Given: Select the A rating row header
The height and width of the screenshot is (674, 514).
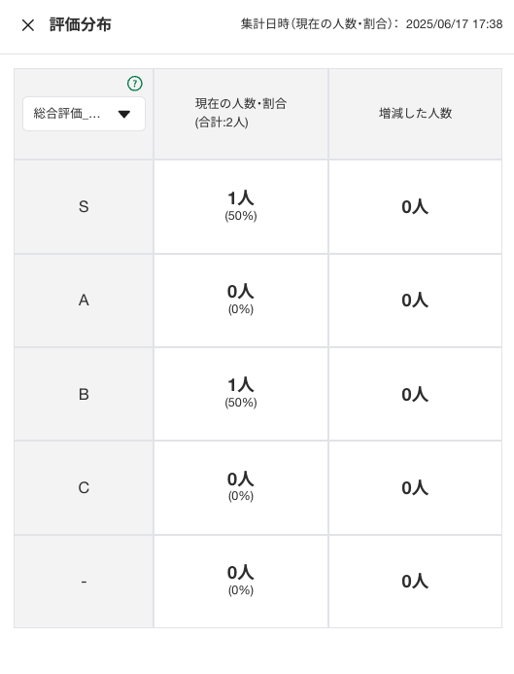Looking at the screenshot, I should click(84, 301).
